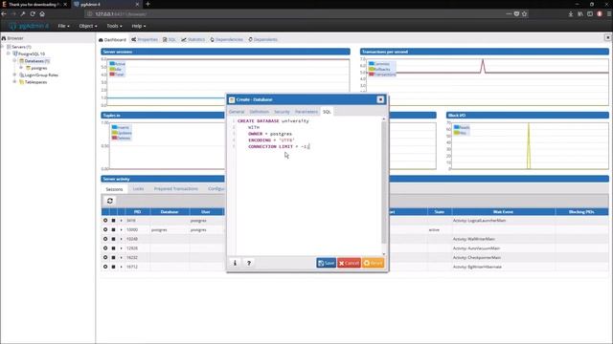Terminate the session for PID 12928
This screenshot has width=613, height=344.
[x=113, y=248]
